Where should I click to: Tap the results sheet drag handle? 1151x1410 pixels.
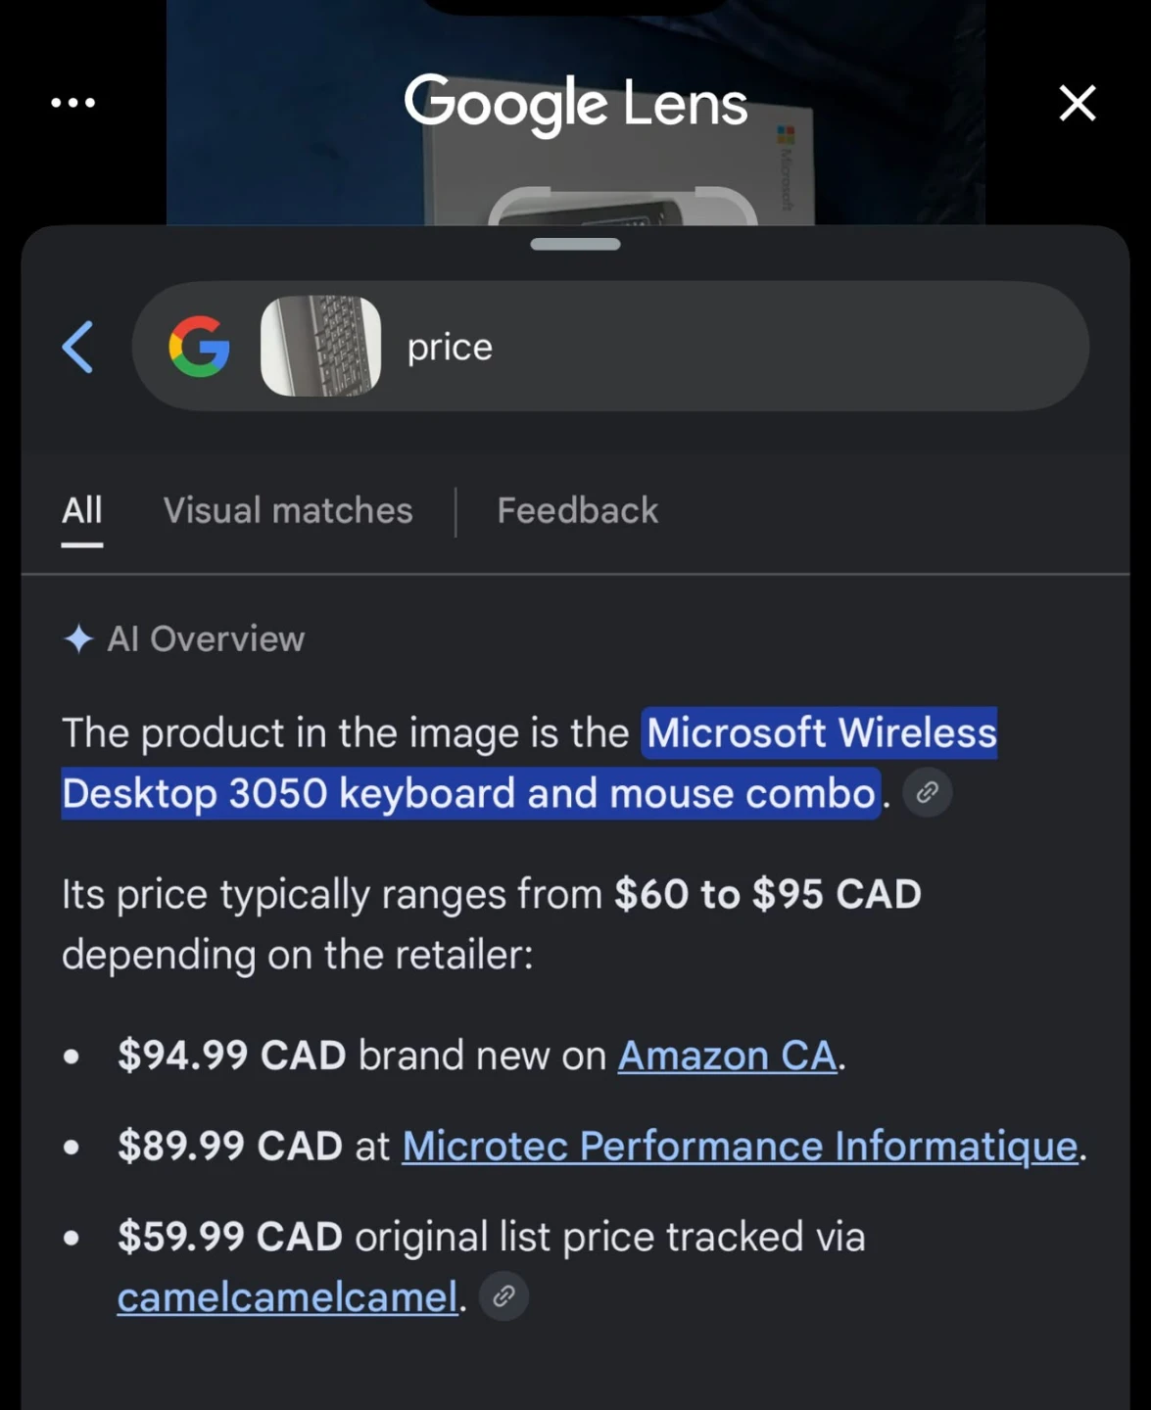click(x=575, y=244)
